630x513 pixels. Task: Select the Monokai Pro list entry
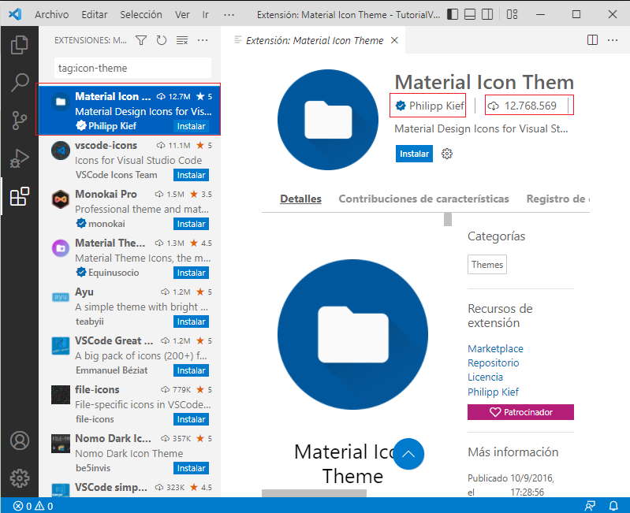(x=129, y=209)
